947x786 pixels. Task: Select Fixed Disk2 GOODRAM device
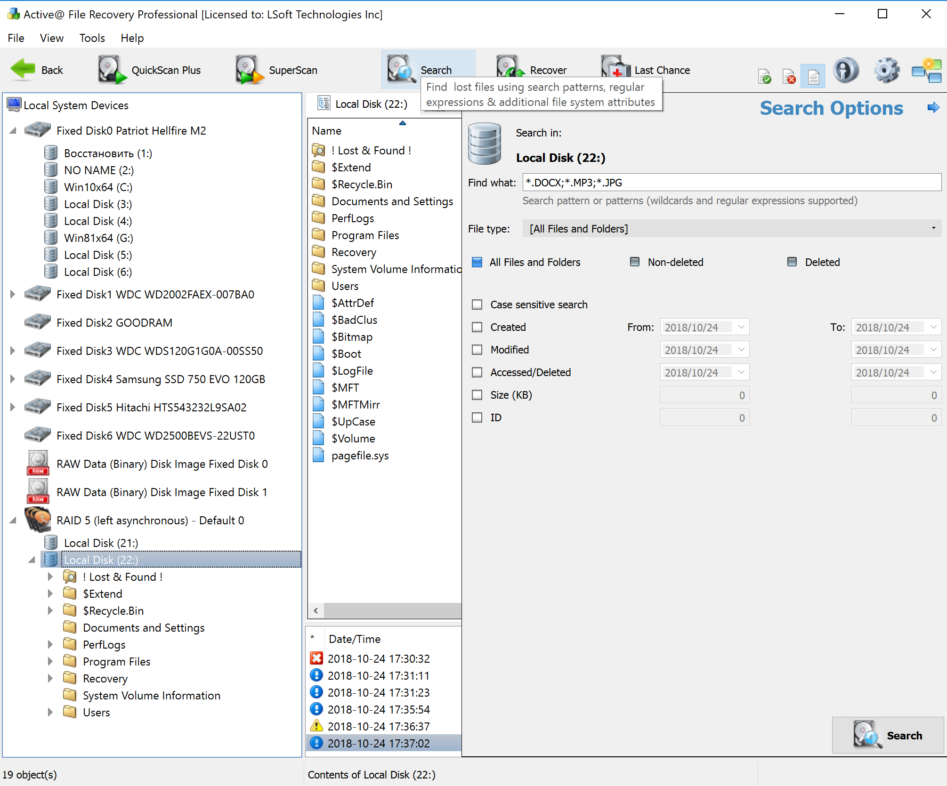[x=114, y=323]
